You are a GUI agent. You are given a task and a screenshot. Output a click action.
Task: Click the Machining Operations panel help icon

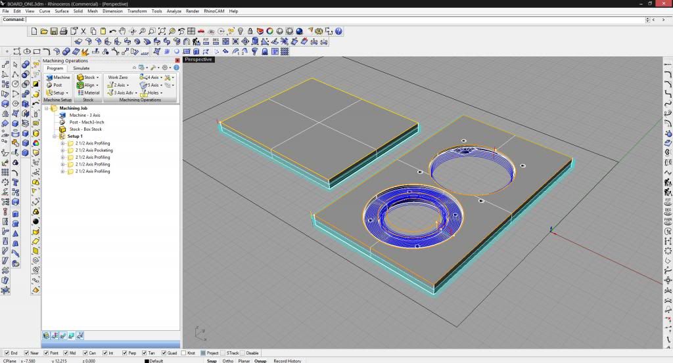(176, 68)
